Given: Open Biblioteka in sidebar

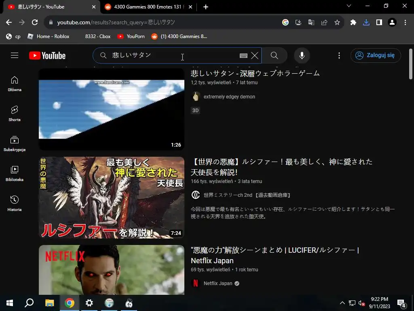Looking at the screenshot, I should pos(15,174).
